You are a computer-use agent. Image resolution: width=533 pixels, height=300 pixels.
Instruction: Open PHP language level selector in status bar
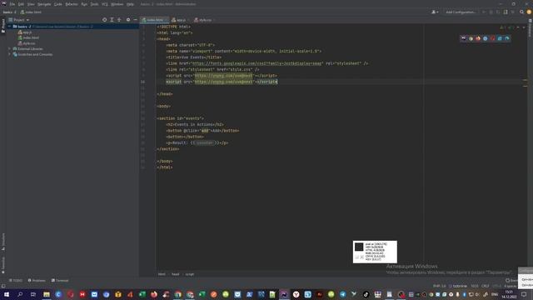click(x=439, y=286)
